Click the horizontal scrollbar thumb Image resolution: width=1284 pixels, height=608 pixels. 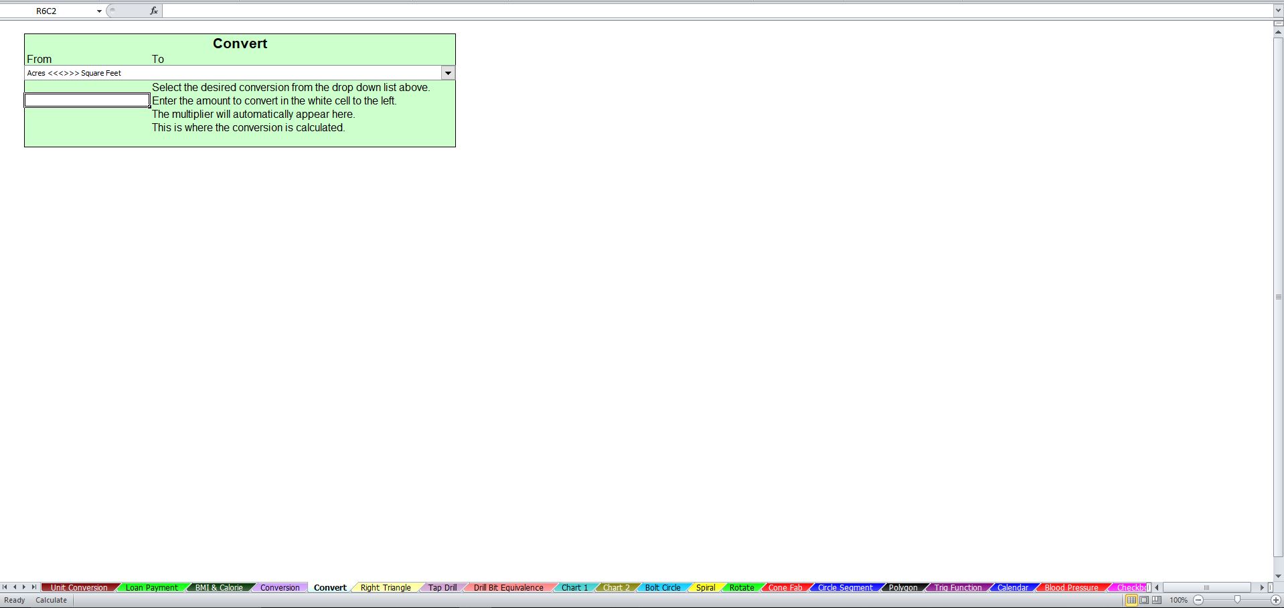tap(1206, 587)
